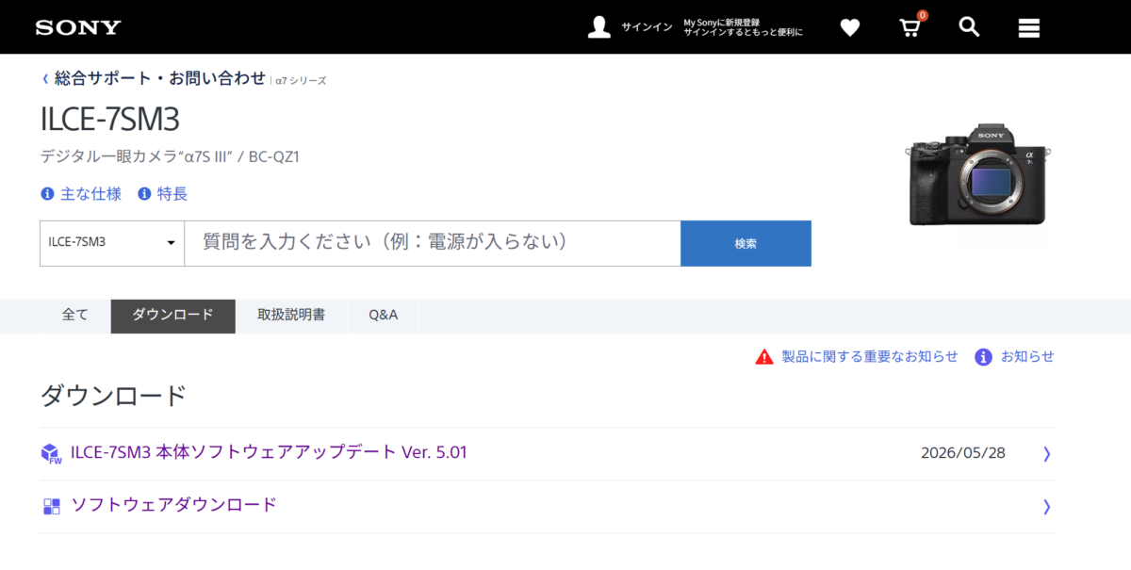The width and height of the screenshot is (1131, 570).
Task: Open the site search magnifier icon
Action: tap(970, 26)
